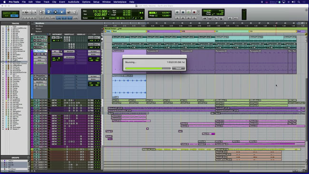
Task: Open the File menu
Action: 24,2
